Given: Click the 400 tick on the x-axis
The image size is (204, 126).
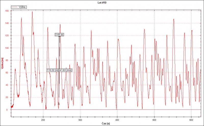Looking at the screenshot, I should 117,119.
